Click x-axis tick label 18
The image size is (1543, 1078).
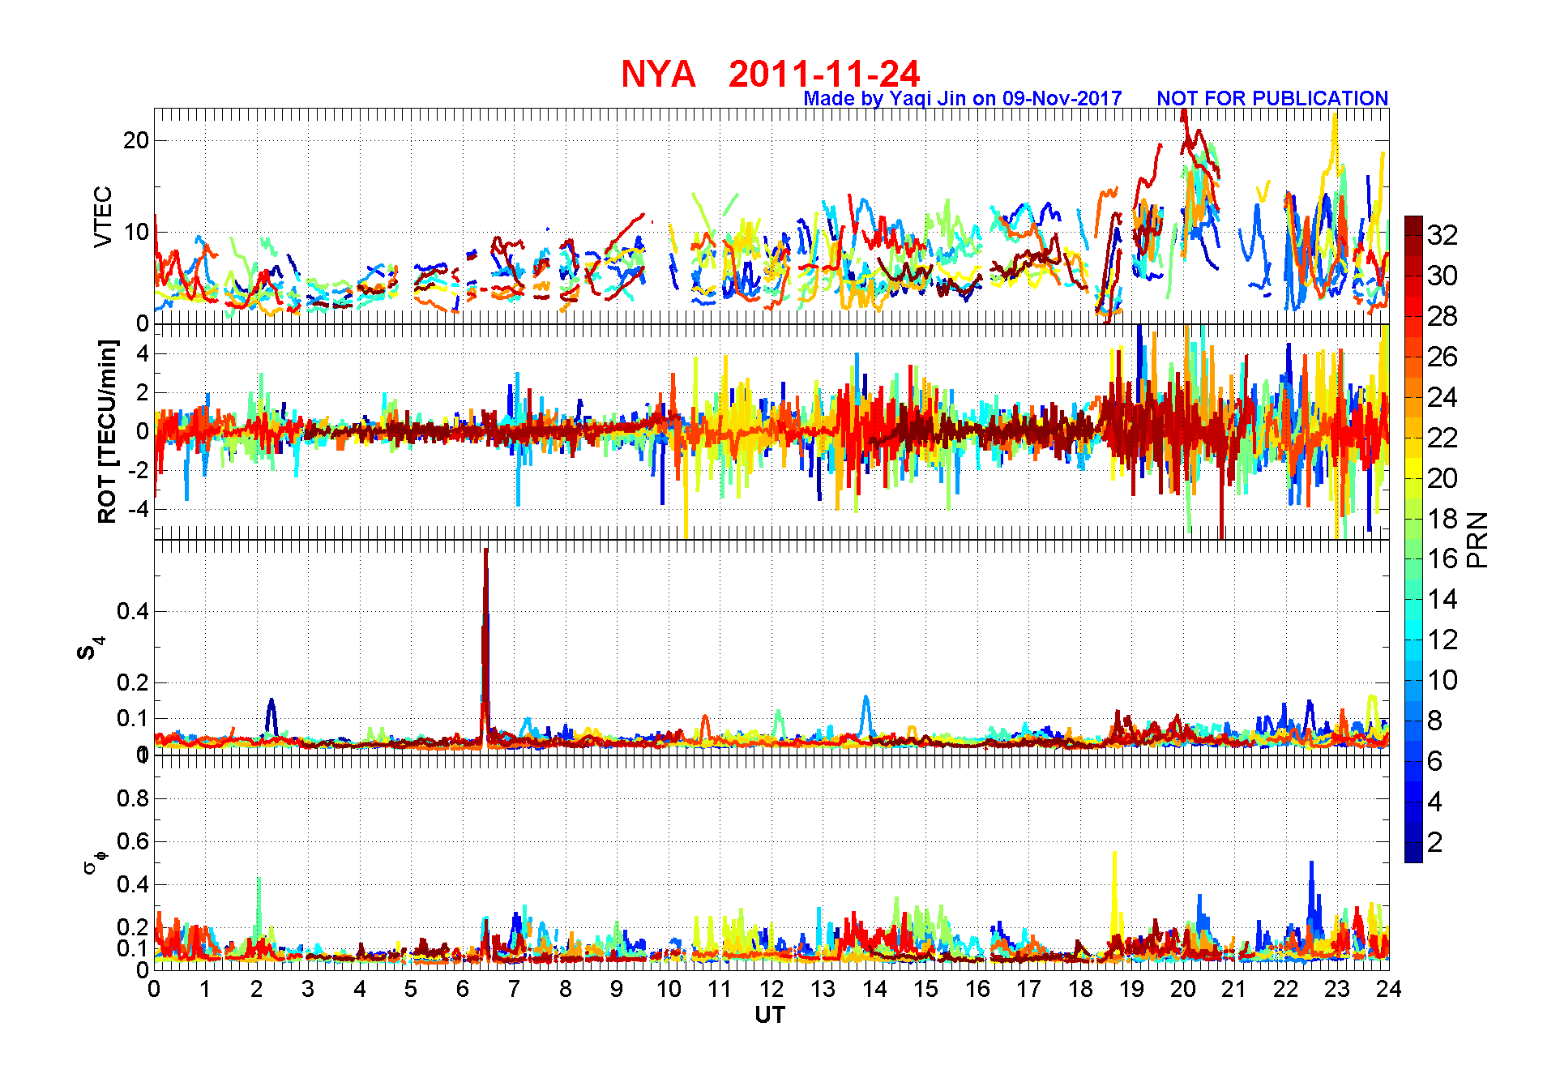1080,989
